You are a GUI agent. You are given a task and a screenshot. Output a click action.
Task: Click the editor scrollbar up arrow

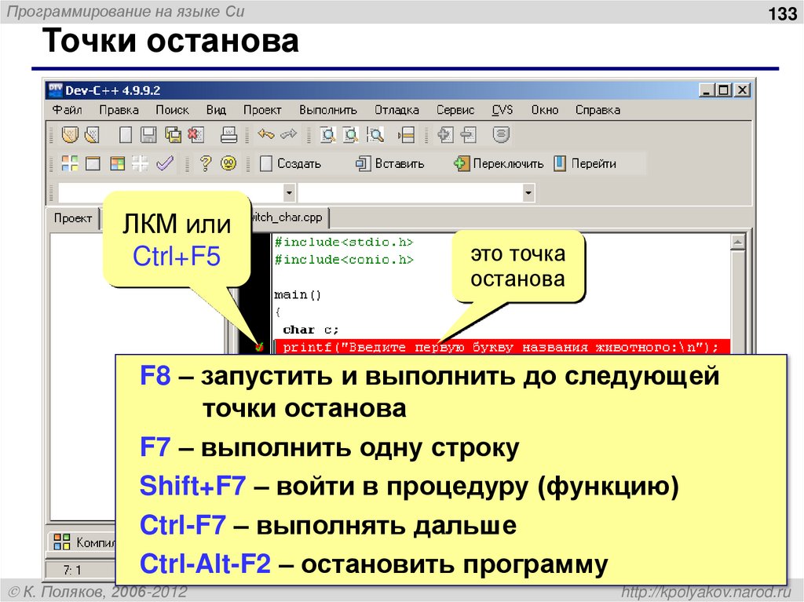738,242
